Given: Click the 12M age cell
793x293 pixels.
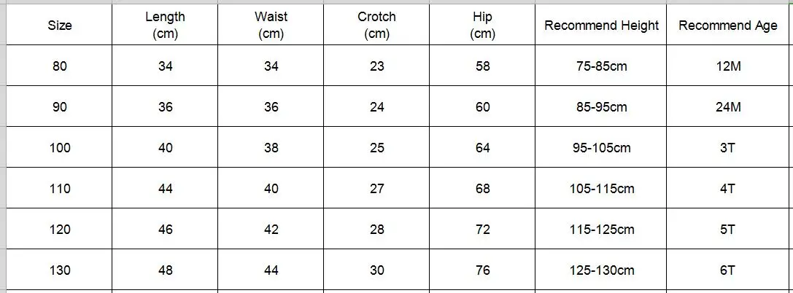Looking at the screenshot, I should point(728,66).
